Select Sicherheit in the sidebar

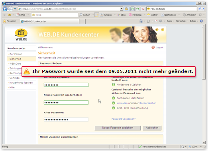tap(15, 59)
